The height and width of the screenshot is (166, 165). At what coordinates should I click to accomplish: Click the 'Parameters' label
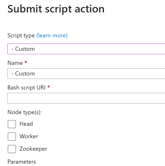pyautogui.click(x=22, y=162)
